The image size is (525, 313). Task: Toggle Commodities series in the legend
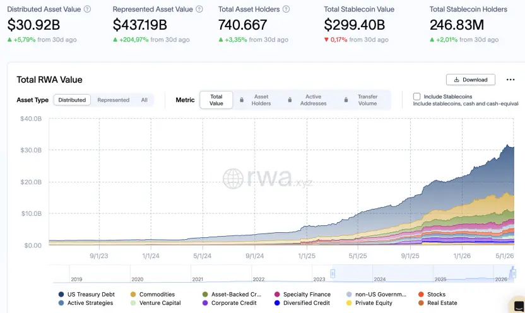coord(153,294)
